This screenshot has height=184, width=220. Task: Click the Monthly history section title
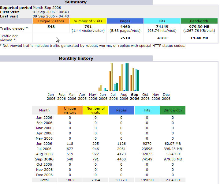[76, 58]
